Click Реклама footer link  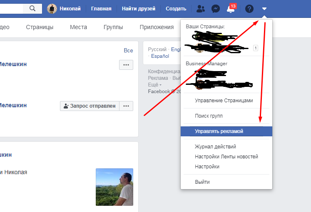pos(158,78)
